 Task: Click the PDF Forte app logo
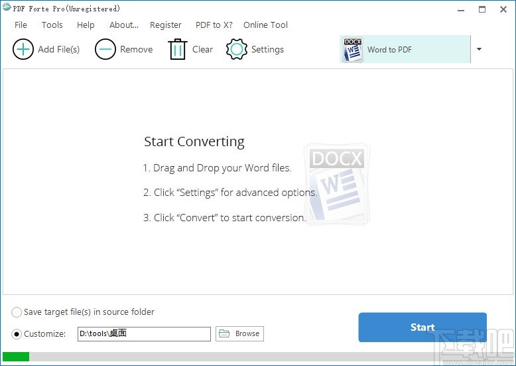click(x=6, y=7)
